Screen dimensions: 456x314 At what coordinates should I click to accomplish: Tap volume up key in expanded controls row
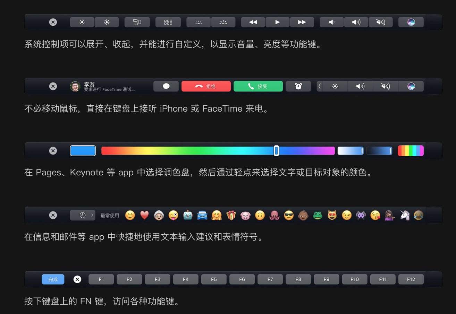pos(356,22)
